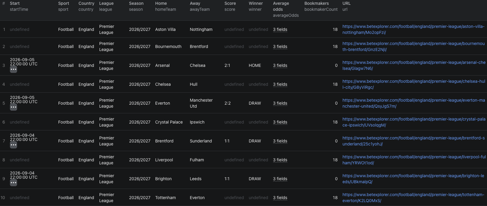
Task: Open the crystal-palace-ipswich betexplorer URL
Action: [x=414, y=122]
